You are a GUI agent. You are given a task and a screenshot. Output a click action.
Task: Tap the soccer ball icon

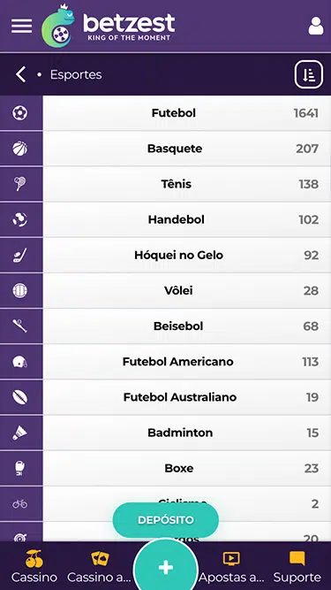(20, 113)
